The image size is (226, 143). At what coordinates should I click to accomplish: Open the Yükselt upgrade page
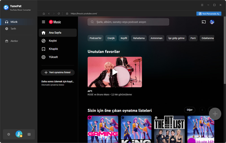[58, 57]
